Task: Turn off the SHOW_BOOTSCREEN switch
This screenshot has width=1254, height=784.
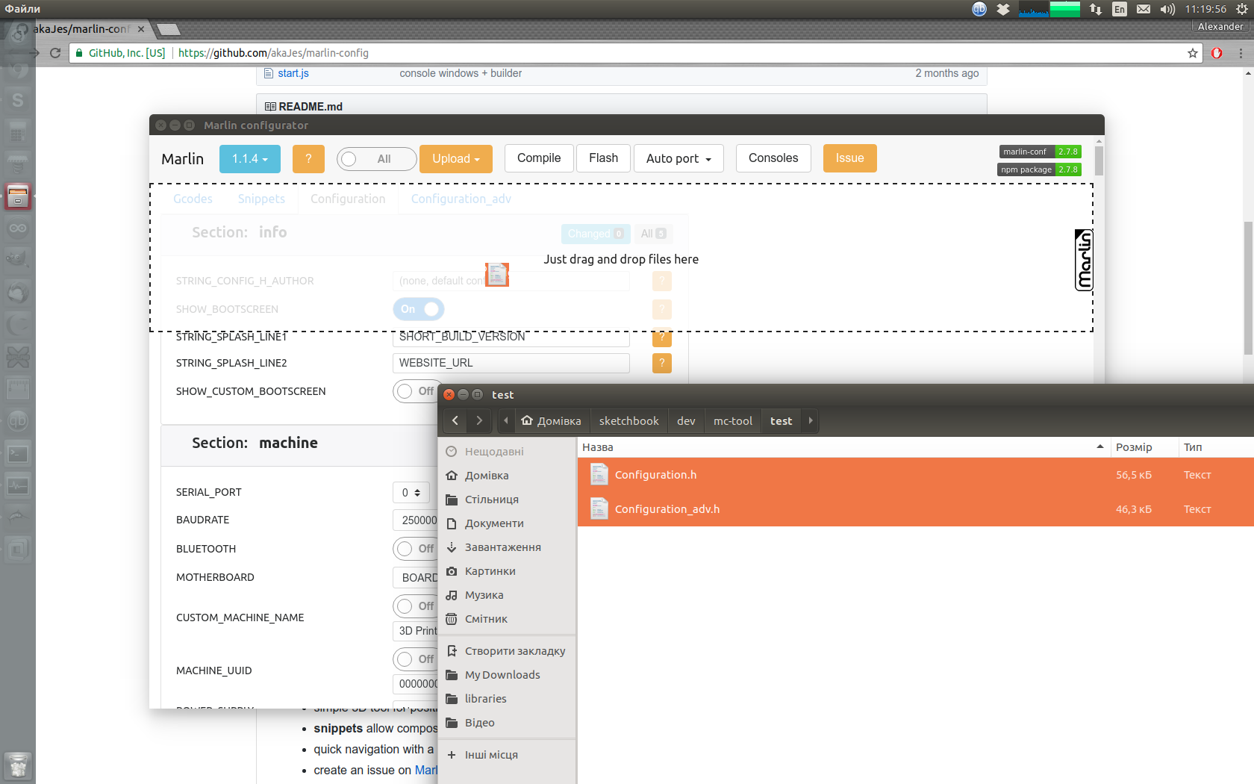Action: click(418, 309)
